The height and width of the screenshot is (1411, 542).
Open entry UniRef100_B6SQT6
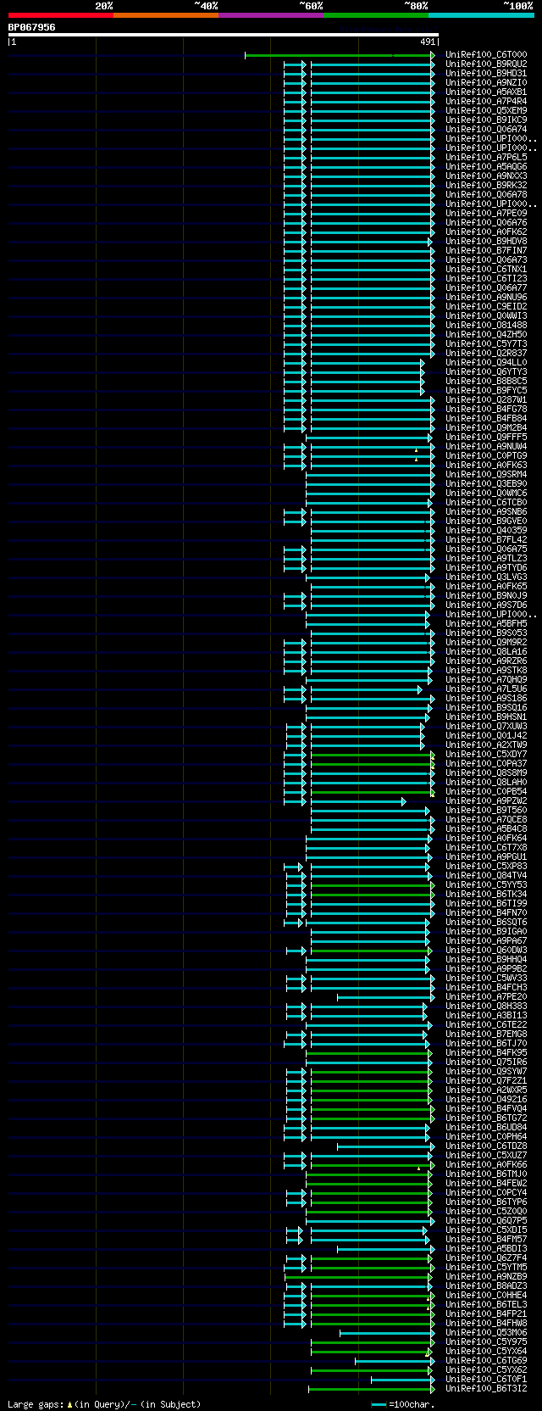click(x=486, y=923)
